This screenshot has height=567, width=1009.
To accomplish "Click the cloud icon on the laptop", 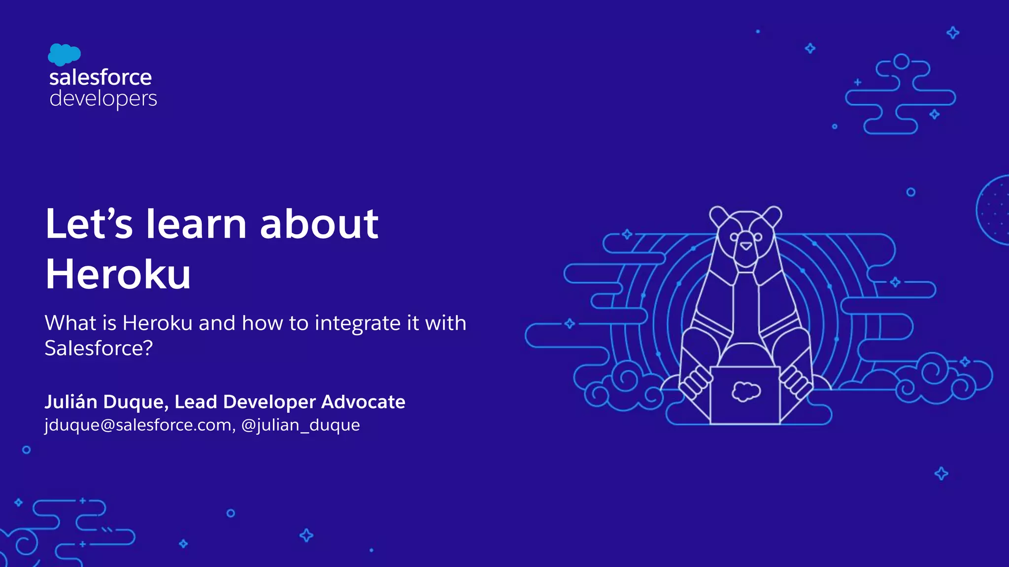I will tap(745, 392).
